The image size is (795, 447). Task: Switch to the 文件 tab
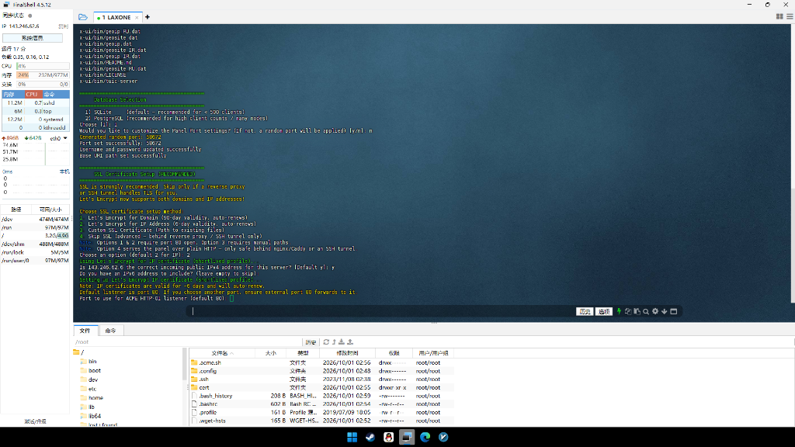click(x=85, y=331)
